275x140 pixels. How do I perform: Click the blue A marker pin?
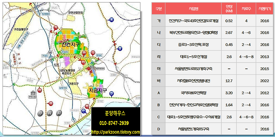tap(111, 19)
